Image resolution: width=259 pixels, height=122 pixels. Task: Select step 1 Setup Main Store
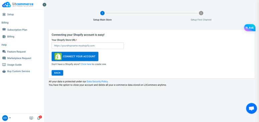pos(102,13)
